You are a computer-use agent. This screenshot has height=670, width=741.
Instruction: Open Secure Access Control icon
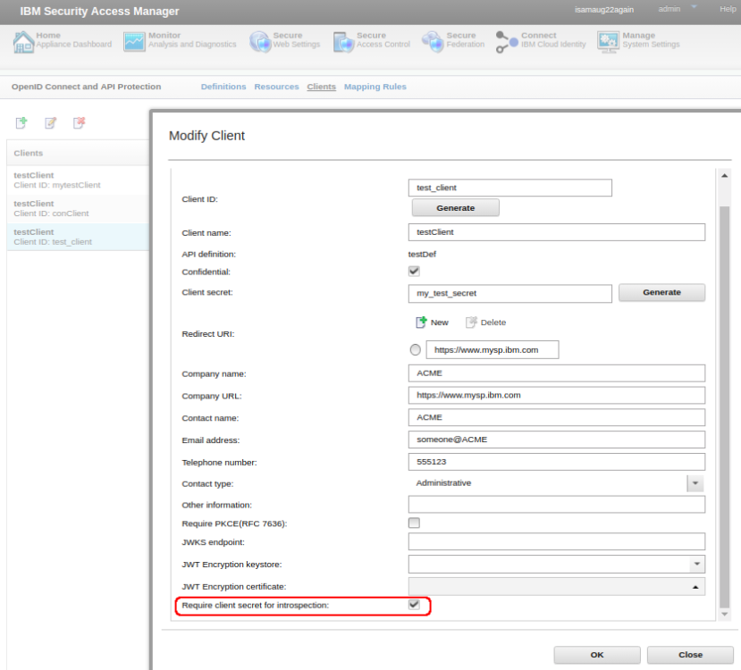(343, 42)
